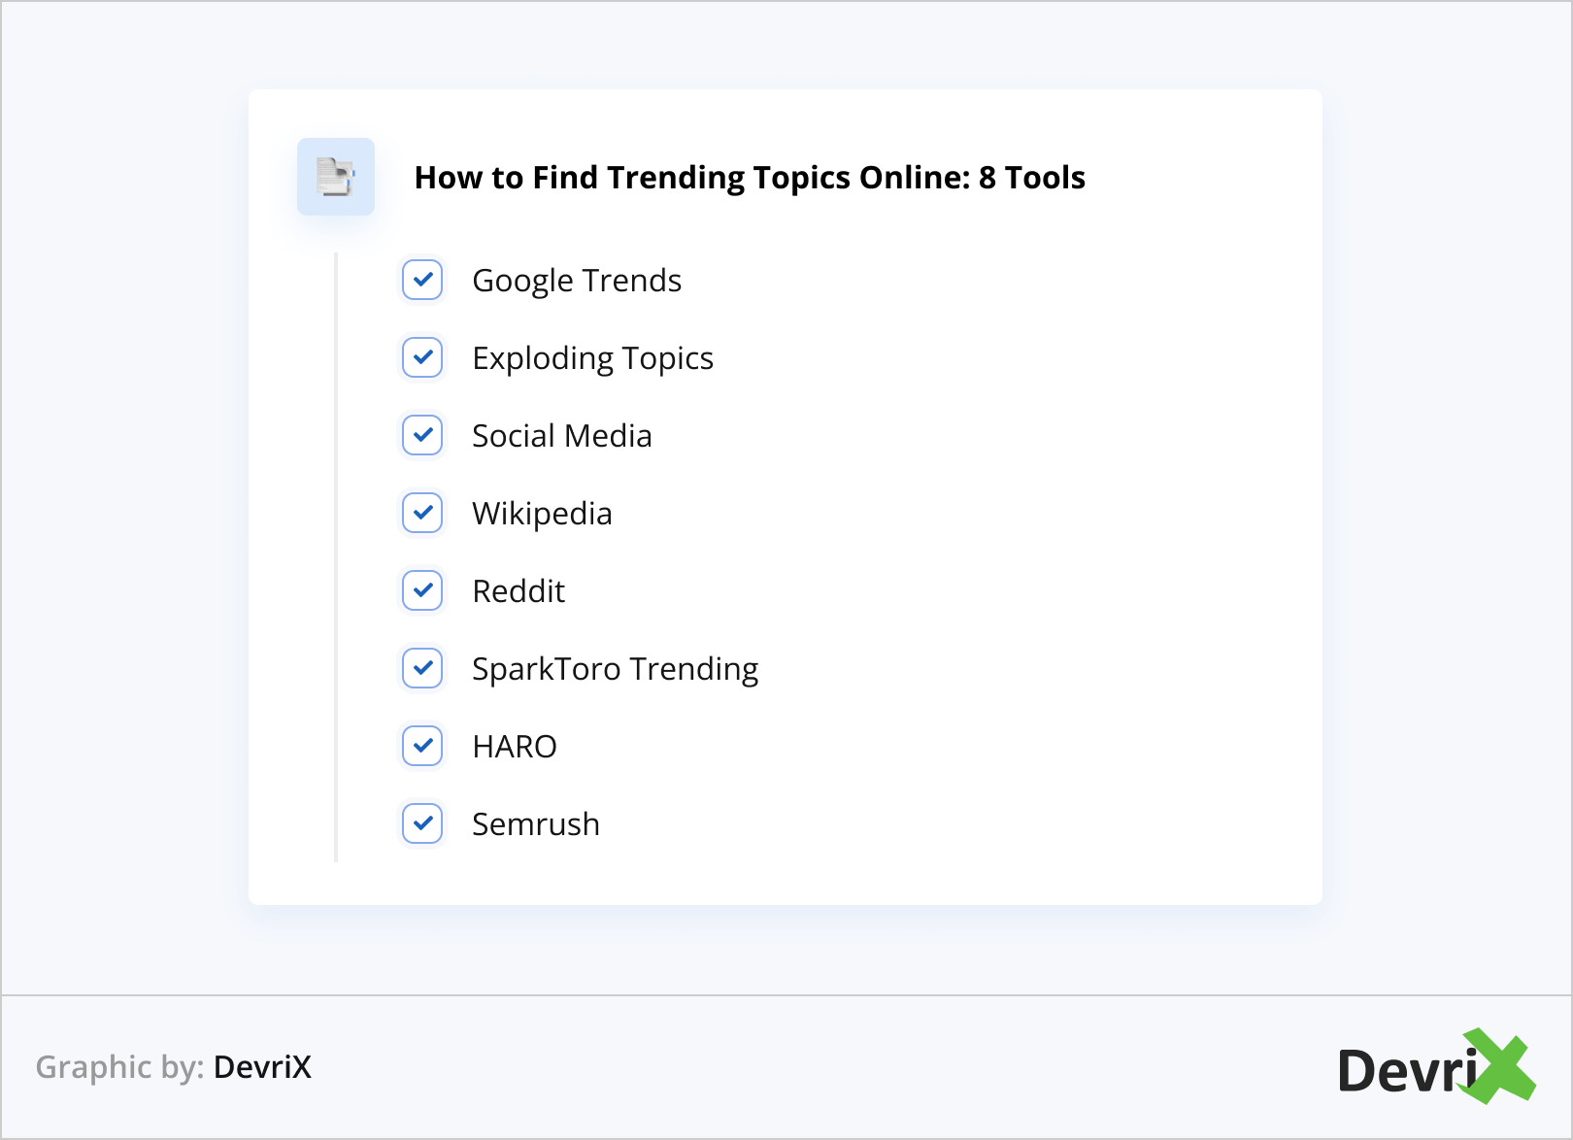The height and width of the screenshot is (1140, 1573).
Task: Click the "Graphic by: DevriX" credit text
Action: tap(174, 1067)
